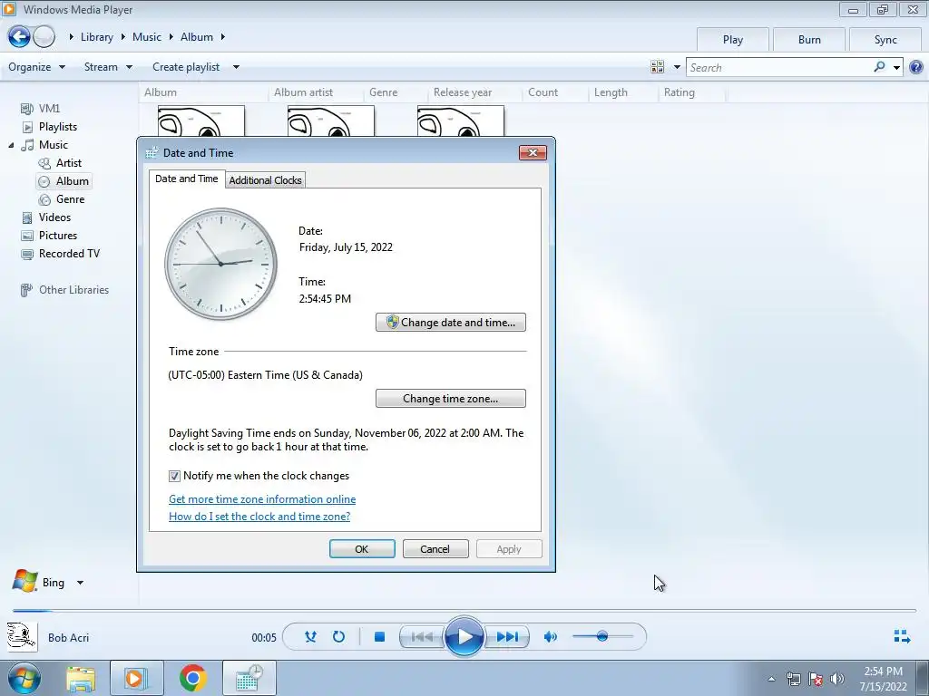Open Windows Explorer from the taskbar
Screen dimensions: 929x696
[x=81, y=679]
